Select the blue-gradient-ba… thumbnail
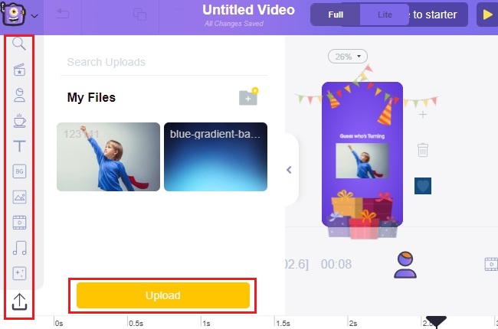The height and width of the screenshot is (329, 498). coord(215,157)
